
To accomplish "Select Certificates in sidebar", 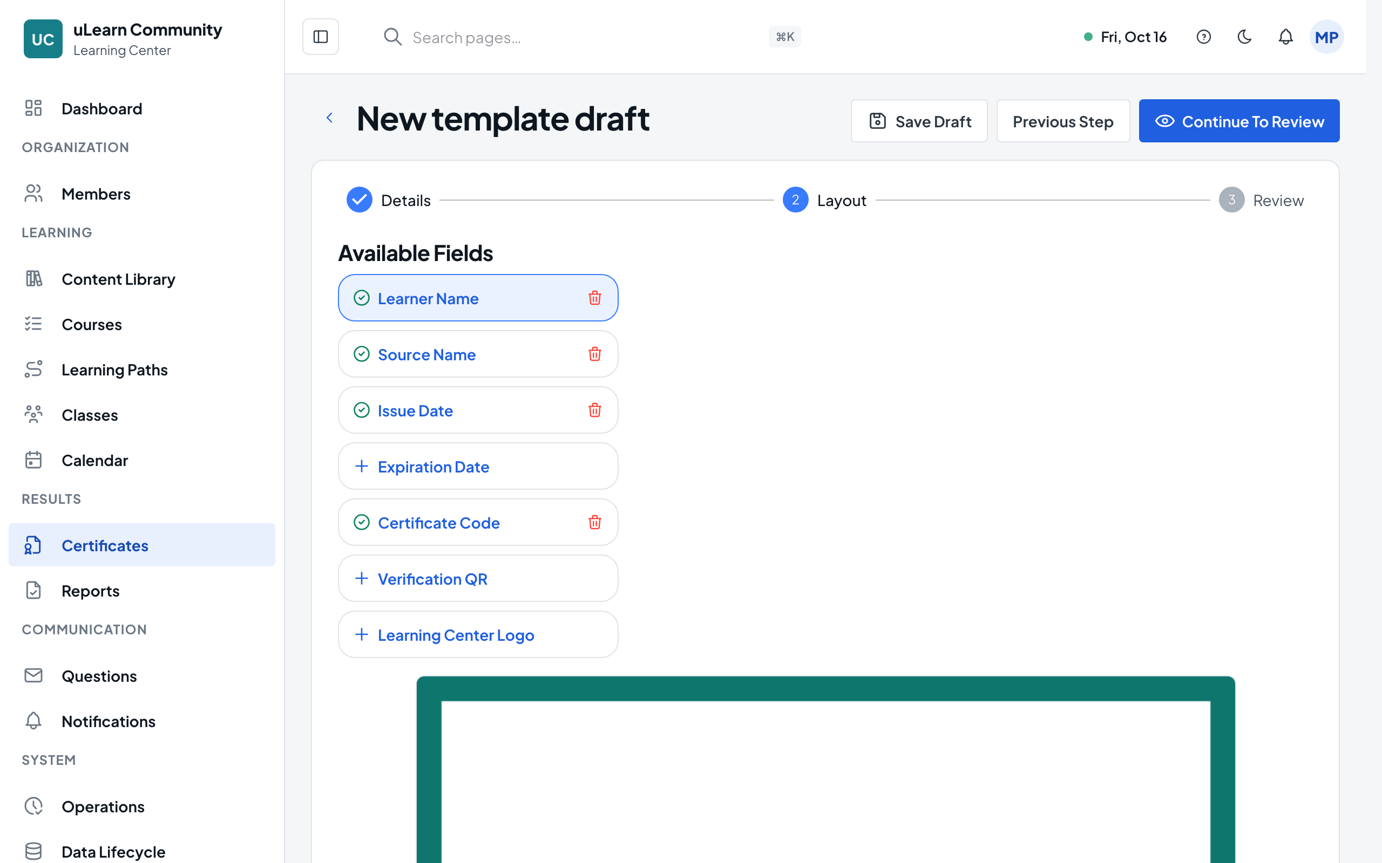I will (141, 545).
